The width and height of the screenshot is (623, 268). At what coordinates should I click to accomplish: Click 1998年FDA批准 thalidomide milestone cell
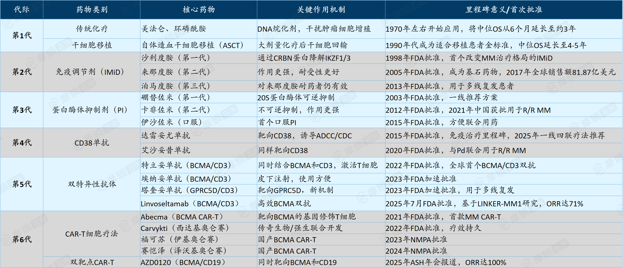[x=504, y=58]
